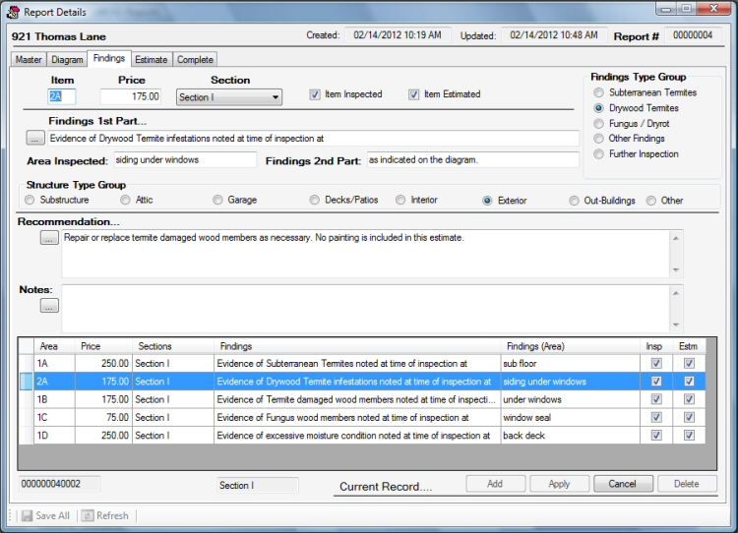Viewport: 738px width, 533px height.
Task: Click Recommendation scrollbar down arrow
Action: [676, 269]
